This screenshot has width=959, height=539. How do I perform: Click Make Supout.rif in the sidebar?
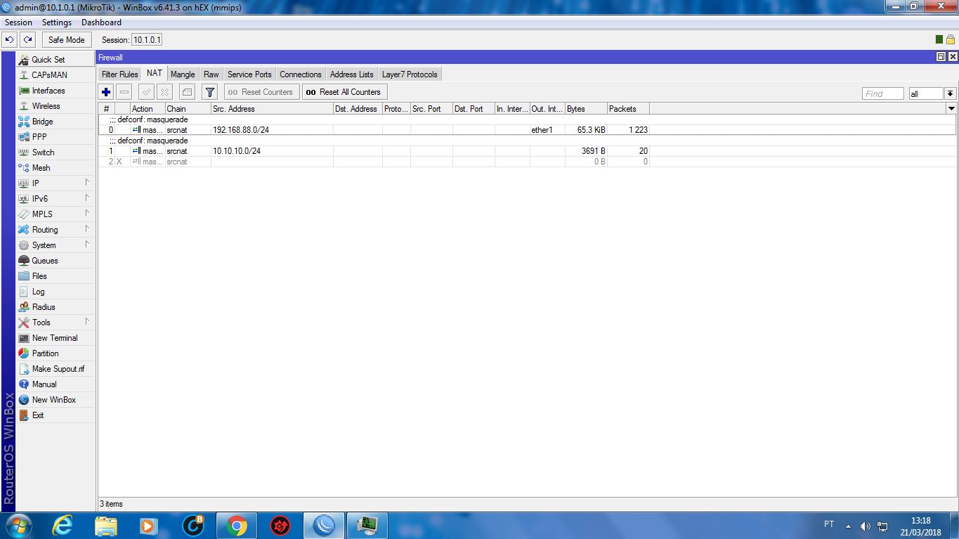click(x=56, y=369)
